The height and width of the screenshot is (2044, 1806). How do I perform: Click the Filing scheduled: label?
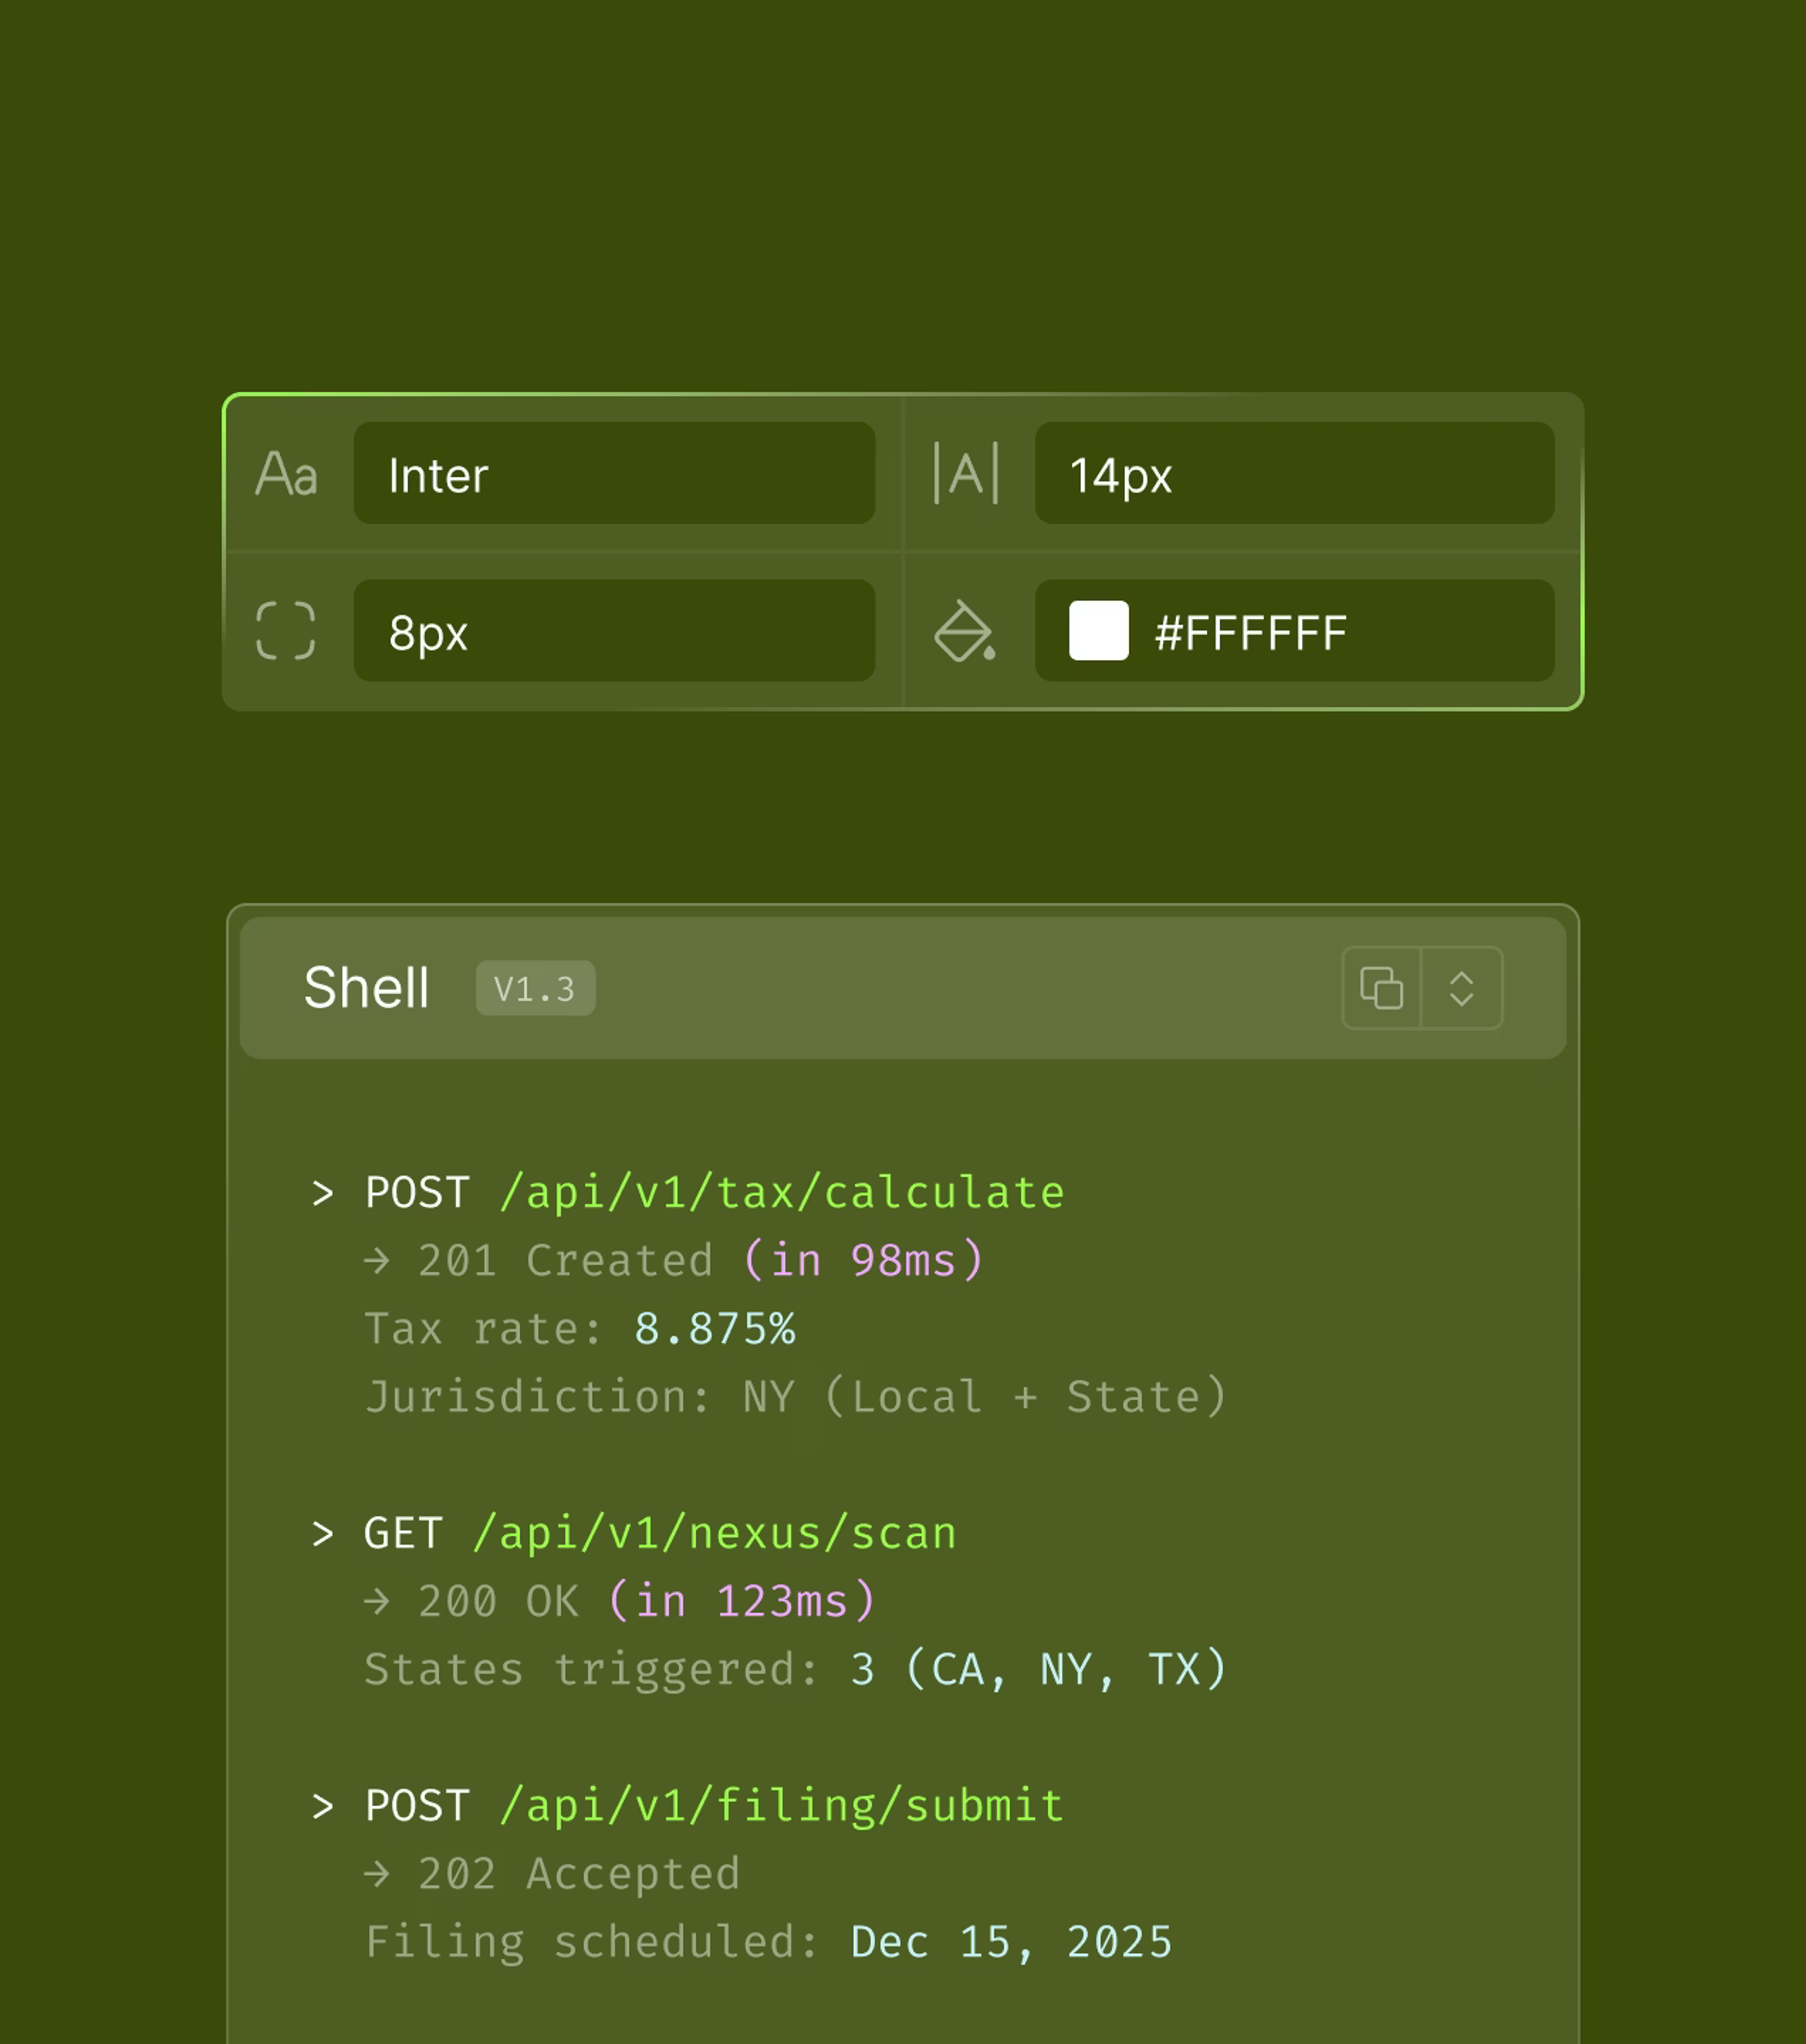593,1943
